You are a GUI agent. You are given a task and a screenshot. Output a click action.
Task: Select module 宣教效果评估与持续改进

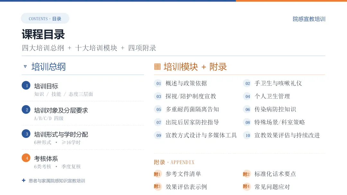[x=287, y=135]
